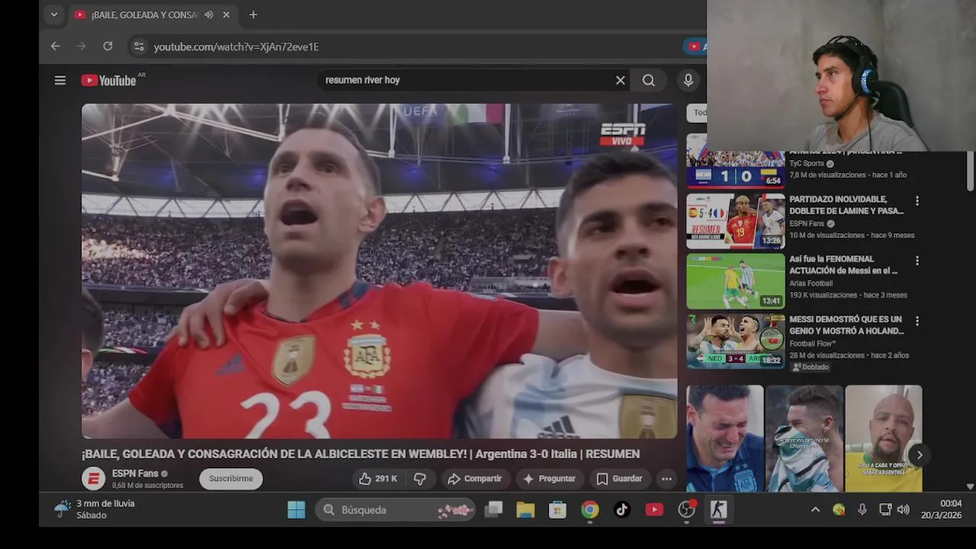This screenshot has height=549, width=976.
Task: Clear the search query with X
Action: click(x=621, y=80)
